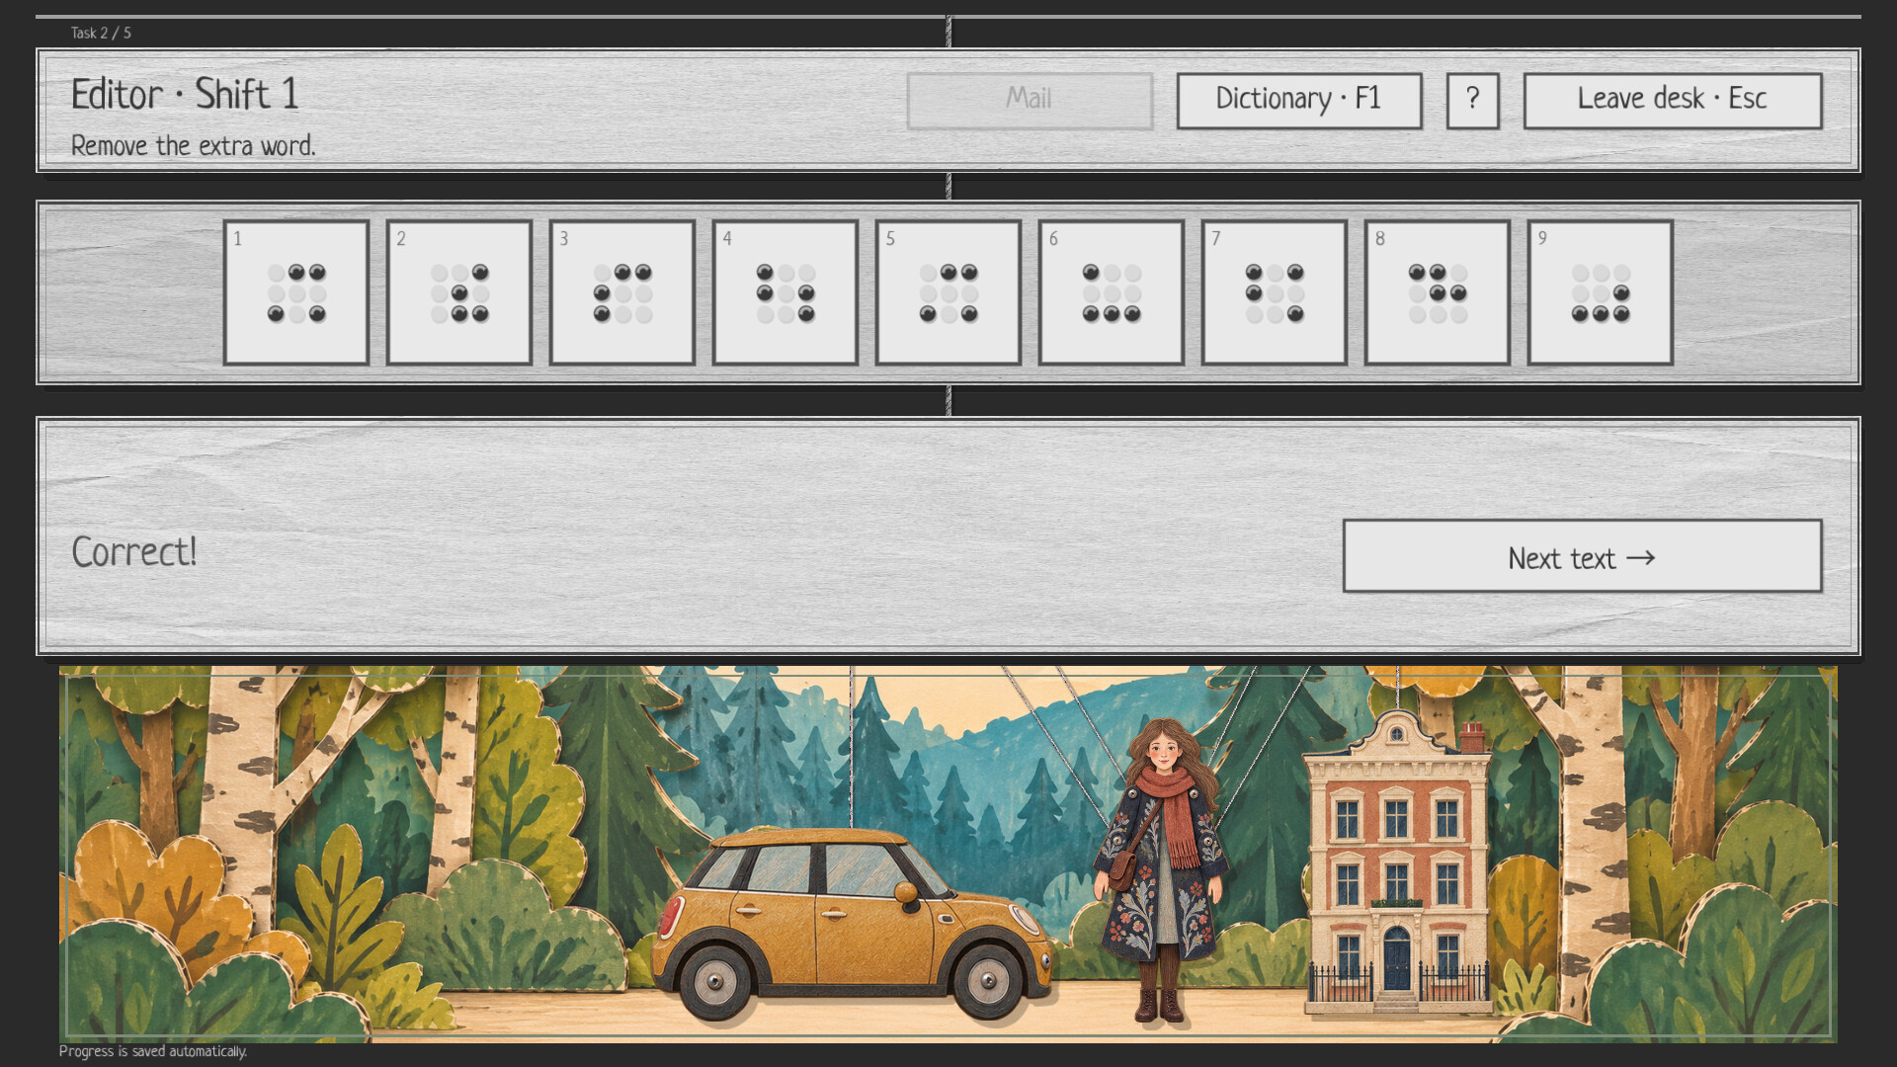Click the "Task 2 / 5" progress label
The image size is (1897, 1067).
coord(101,33)
